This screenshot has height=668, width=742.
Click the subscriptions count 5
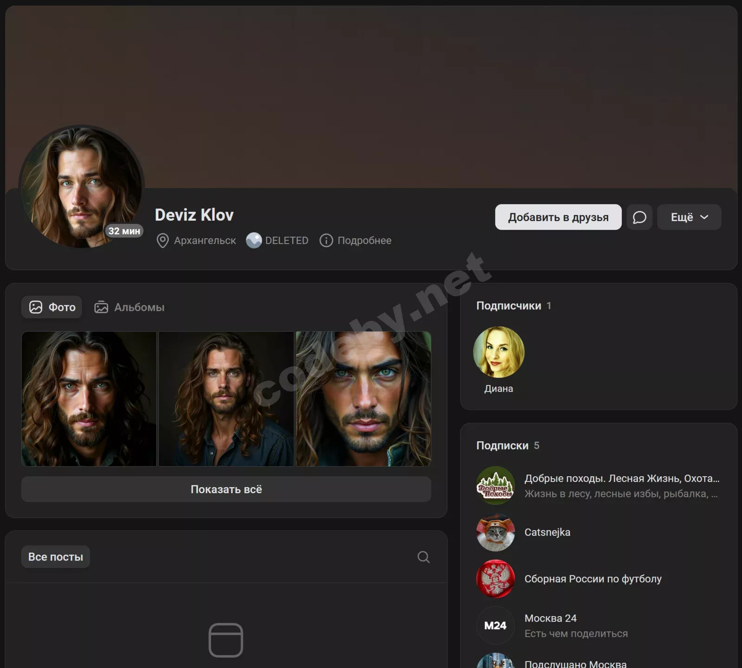coord(537,445)
